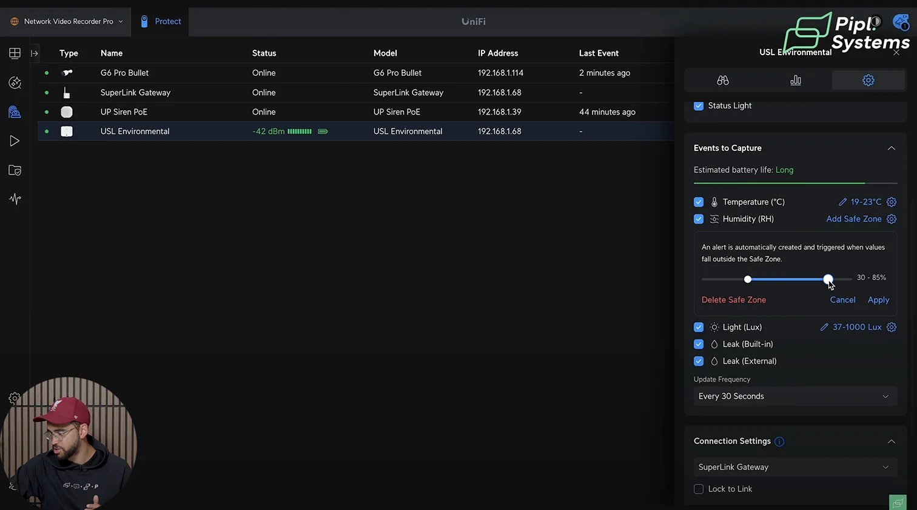Open the binoculars overview tab

click(722, 80)
